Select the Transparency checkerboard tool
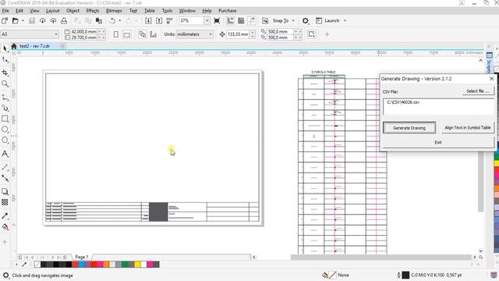Image resolution: width=499 pixels, height=281 pixels. 5,202
